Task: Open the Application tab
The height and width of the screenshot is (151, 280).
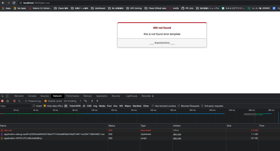Action: [x=101, y=96]
